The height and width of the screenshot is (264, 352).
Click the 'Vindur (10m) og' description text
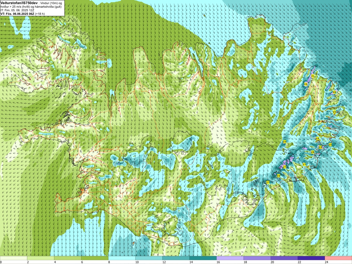51,3
